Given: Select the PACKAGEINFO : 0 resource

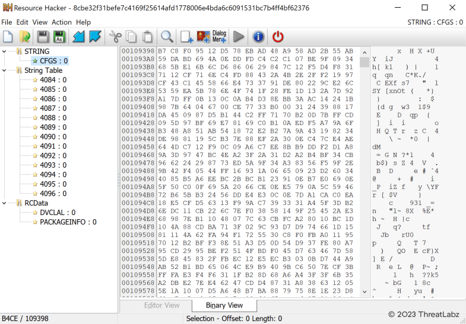Looking at the screenshot, I should (68, 222).
